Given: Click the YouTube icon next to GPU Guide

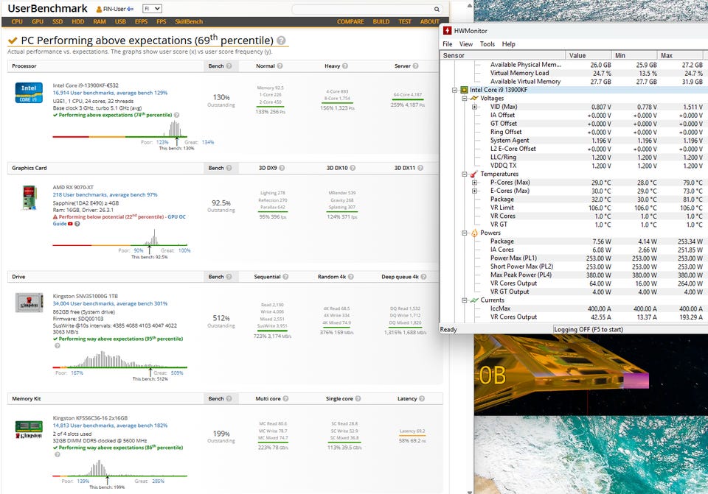Looking at the screenshot, I should tap(71, 224).
